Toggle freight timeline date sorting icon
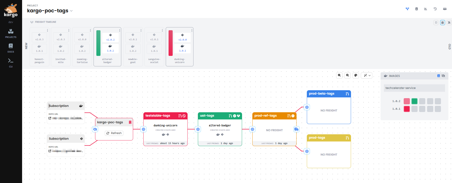This screenshot has width=452, height=183. [x=442, y=23]
